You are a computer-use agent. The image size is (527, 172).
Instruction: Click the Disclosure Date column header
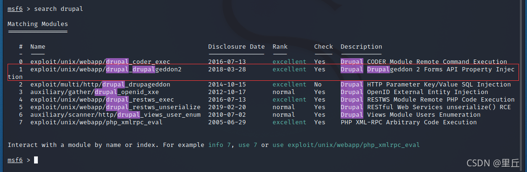pyautogui.click(x=236, y=47)
